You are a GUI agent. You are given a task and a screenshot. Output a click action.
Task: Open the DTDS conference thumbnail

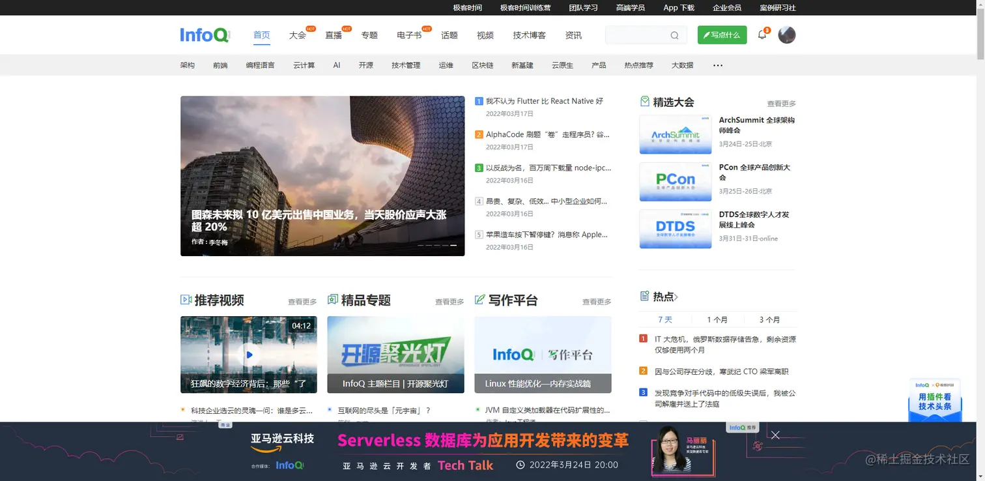click(x=676, y=229)
